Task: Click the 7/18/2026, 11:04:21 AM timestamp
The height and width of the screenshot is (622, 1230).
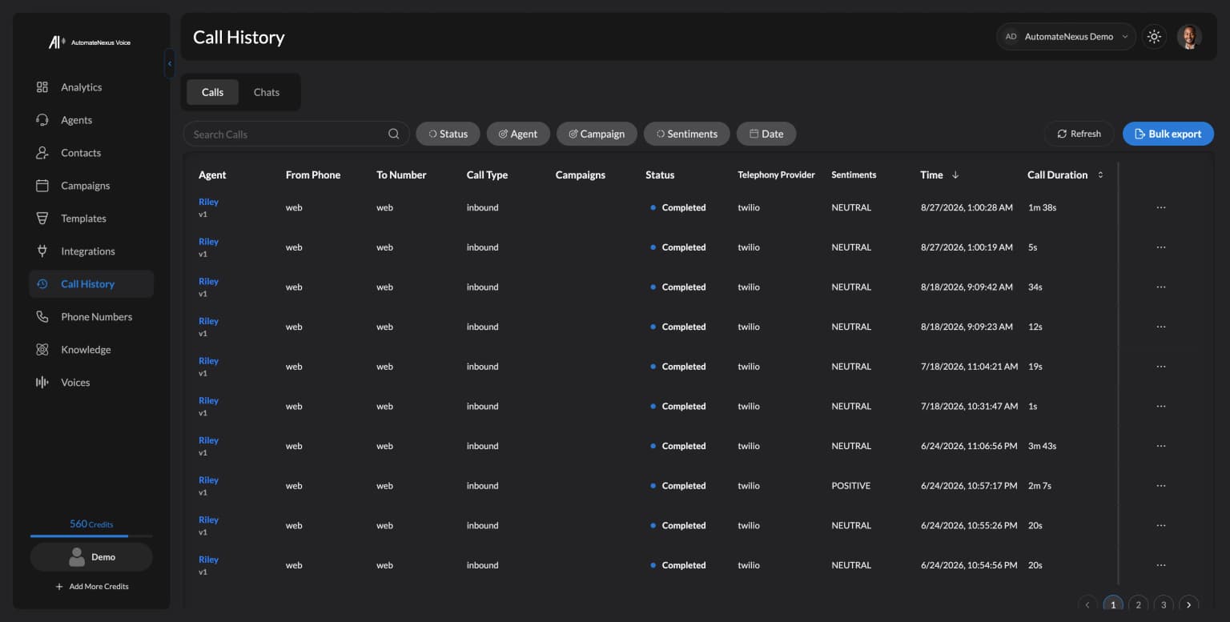Action: point(969,367)
